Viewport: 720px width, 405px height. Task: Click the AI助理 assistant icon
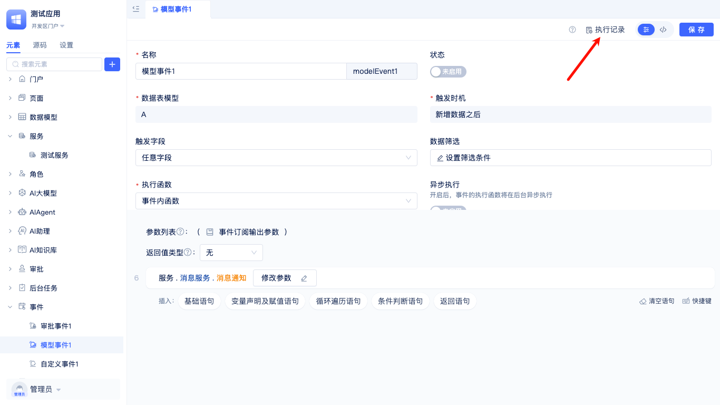[22, 231]
